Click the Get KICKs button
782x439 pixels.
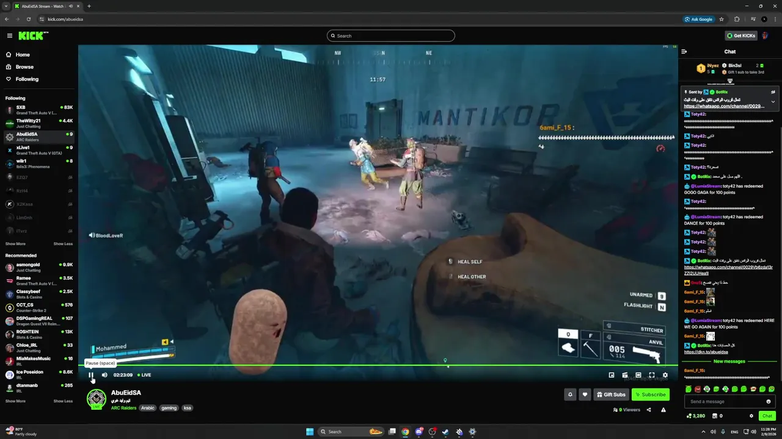(741, 35)
